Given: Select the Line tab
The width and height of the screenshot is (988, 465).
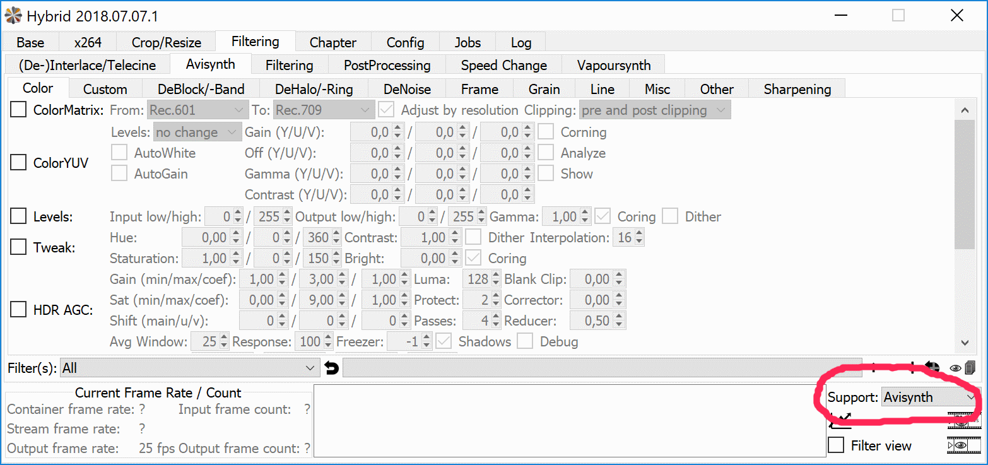Looking at the screenshot, I should [603, 89].
